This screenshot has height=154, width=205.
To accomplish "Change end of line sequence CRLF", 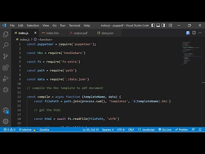I will tap(131, 130).
